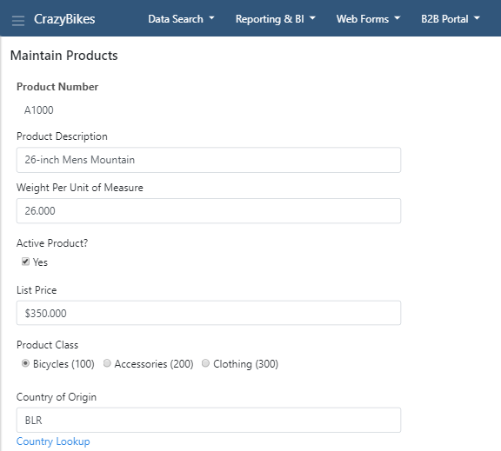Expand the B2B Portal dropdown arrow
This screenshot has height=451, width=501.
[x=477, y=18]
